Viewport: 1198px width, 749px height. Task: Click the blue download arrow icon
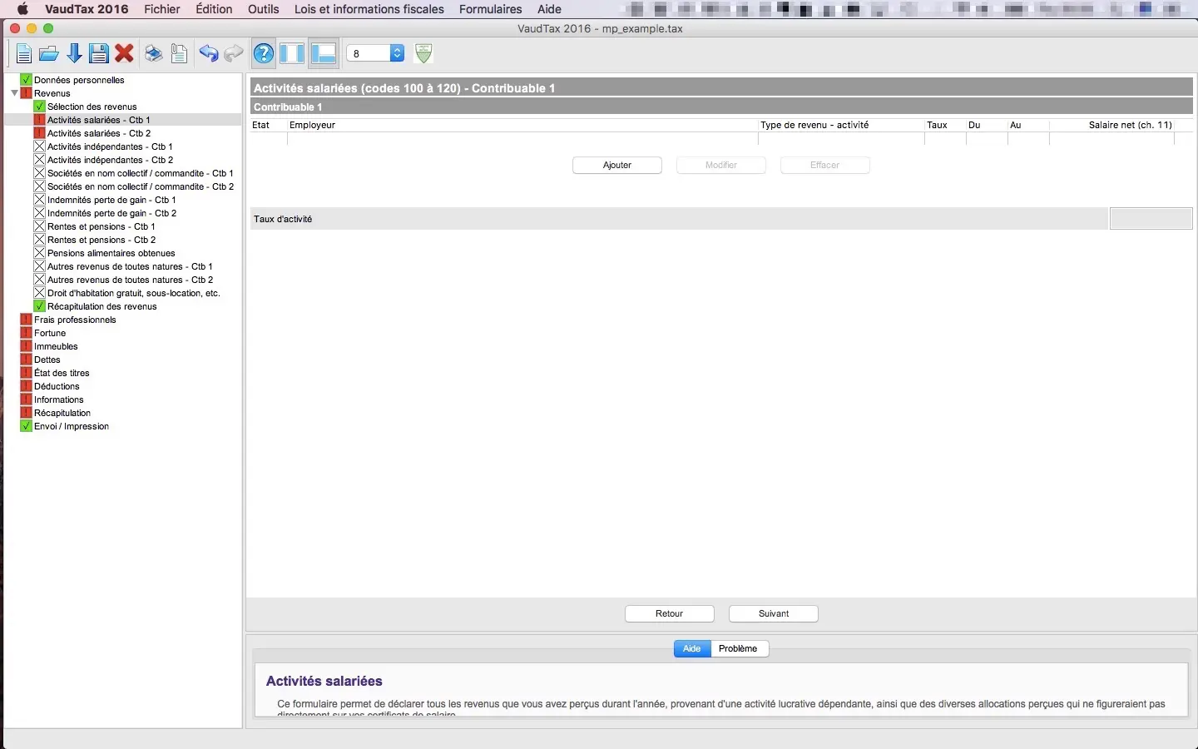click(x=74, y=54)
